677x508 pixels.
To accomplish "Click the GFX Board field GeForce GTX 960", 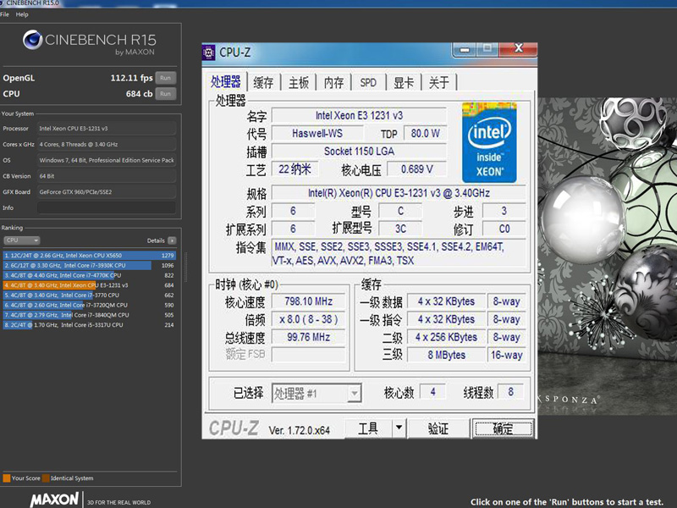I will pos(107,192).
